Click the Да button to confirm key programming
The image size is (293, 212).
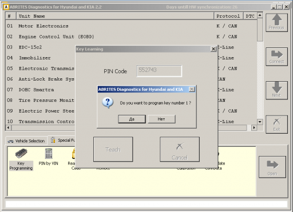tap(132, 119)
